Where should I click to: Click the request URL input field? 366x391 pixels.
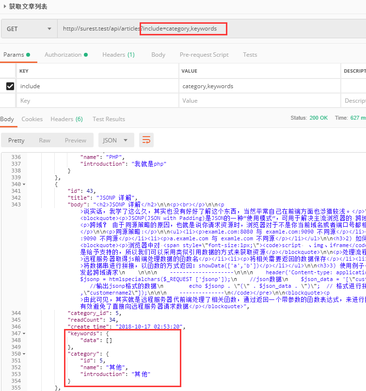[211, 29]
